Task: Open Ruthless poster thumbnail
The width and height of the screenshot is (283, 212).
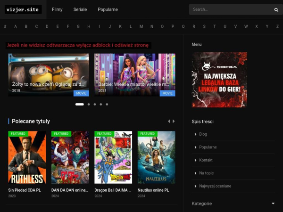Action: click(x=27, y=157)
